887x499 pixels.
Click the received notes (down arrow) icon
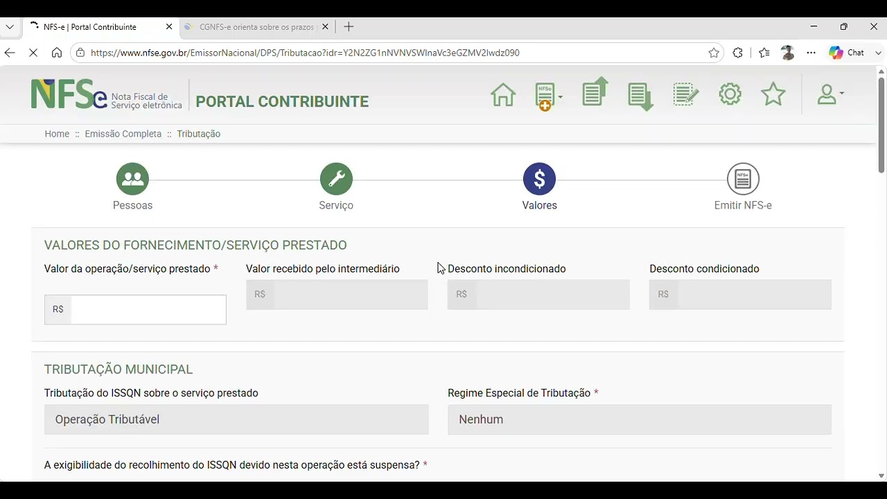[640, 96]
